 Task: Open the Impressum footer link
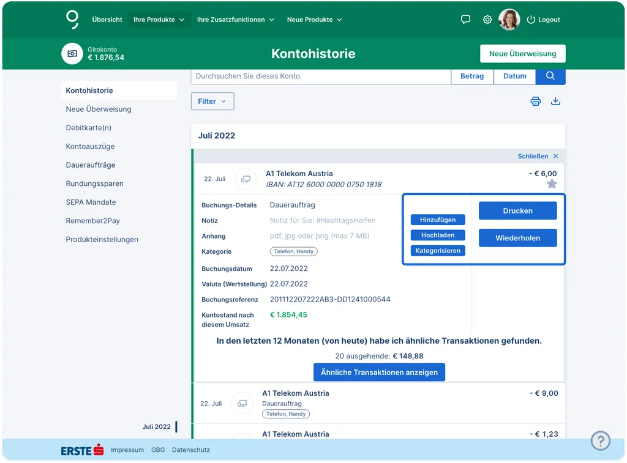(x=127, y=450)
